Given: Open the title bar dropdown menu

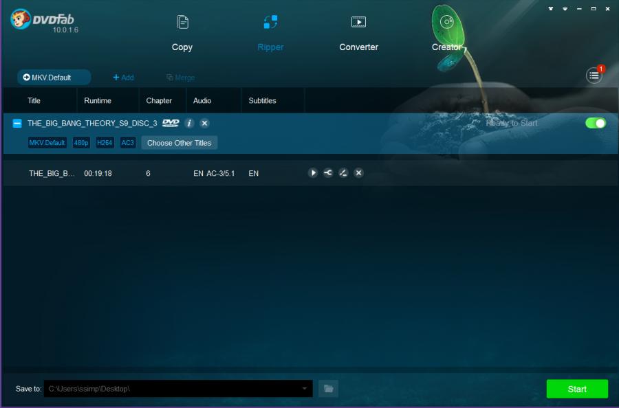Looking at the screenshot, I should point(565,9).
